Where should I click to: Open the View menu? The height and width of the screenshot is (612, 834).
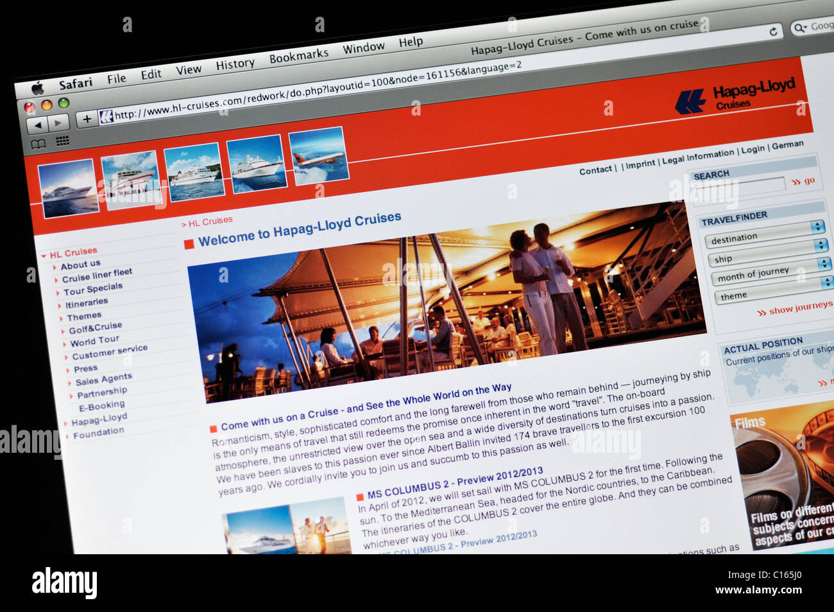point(189,69)
